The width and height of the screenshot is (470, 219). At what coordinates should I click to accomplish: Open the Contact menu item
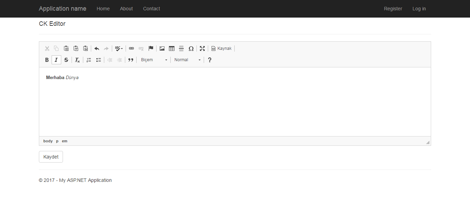[151, 9]
